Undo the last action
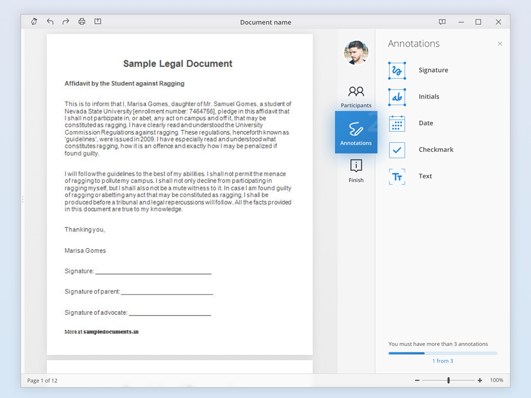The height and width of the screenshot is (398, 531). (x=50, y=22)
